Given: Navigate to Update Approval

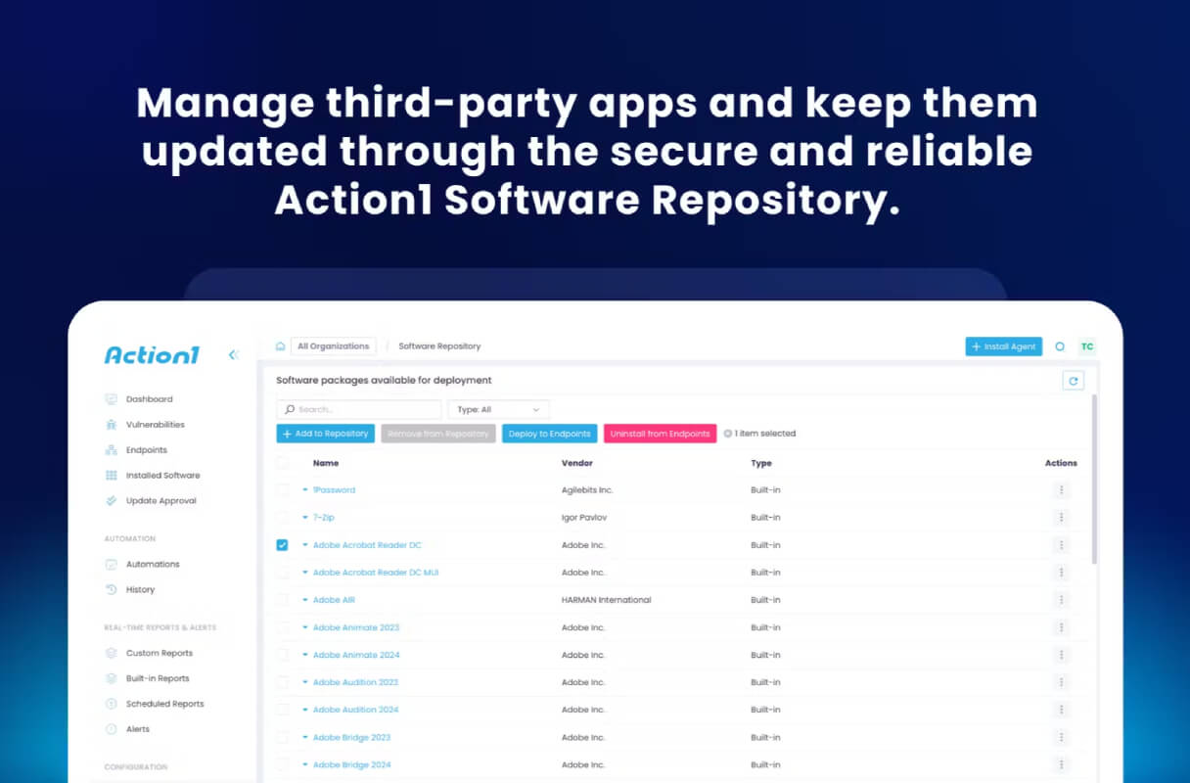Looking at the screenshot, I should pyautogui.click(x=161, y=501).
